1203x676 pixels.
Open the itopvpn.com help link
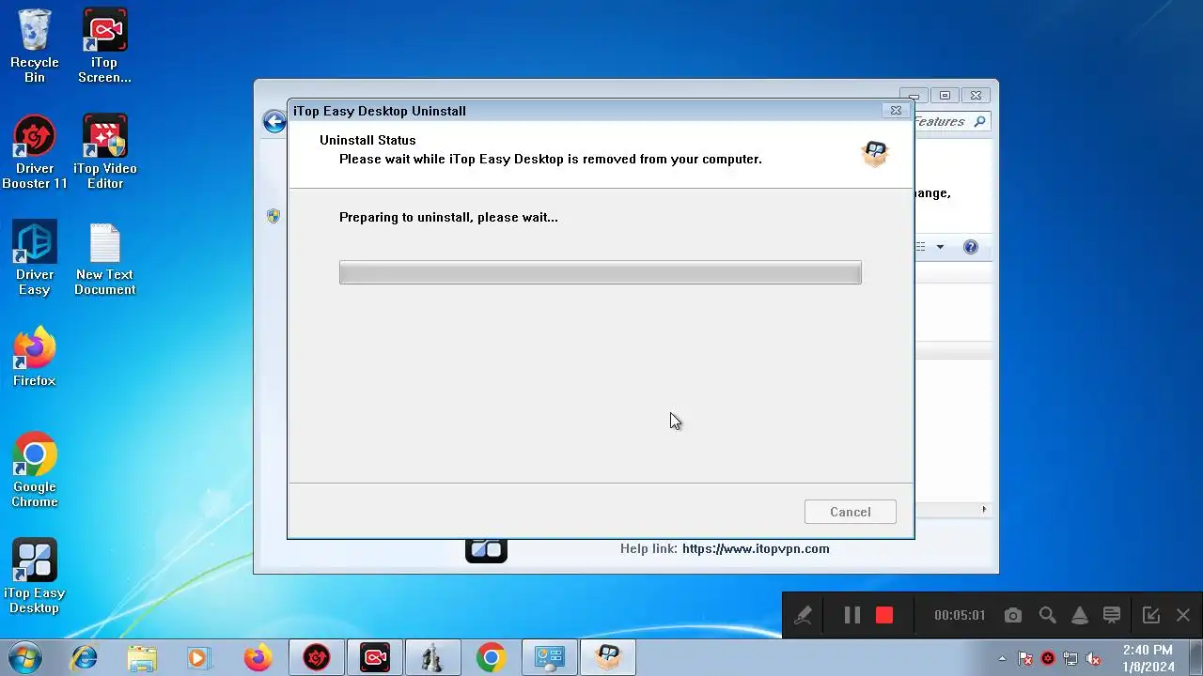tap(756, 548)
